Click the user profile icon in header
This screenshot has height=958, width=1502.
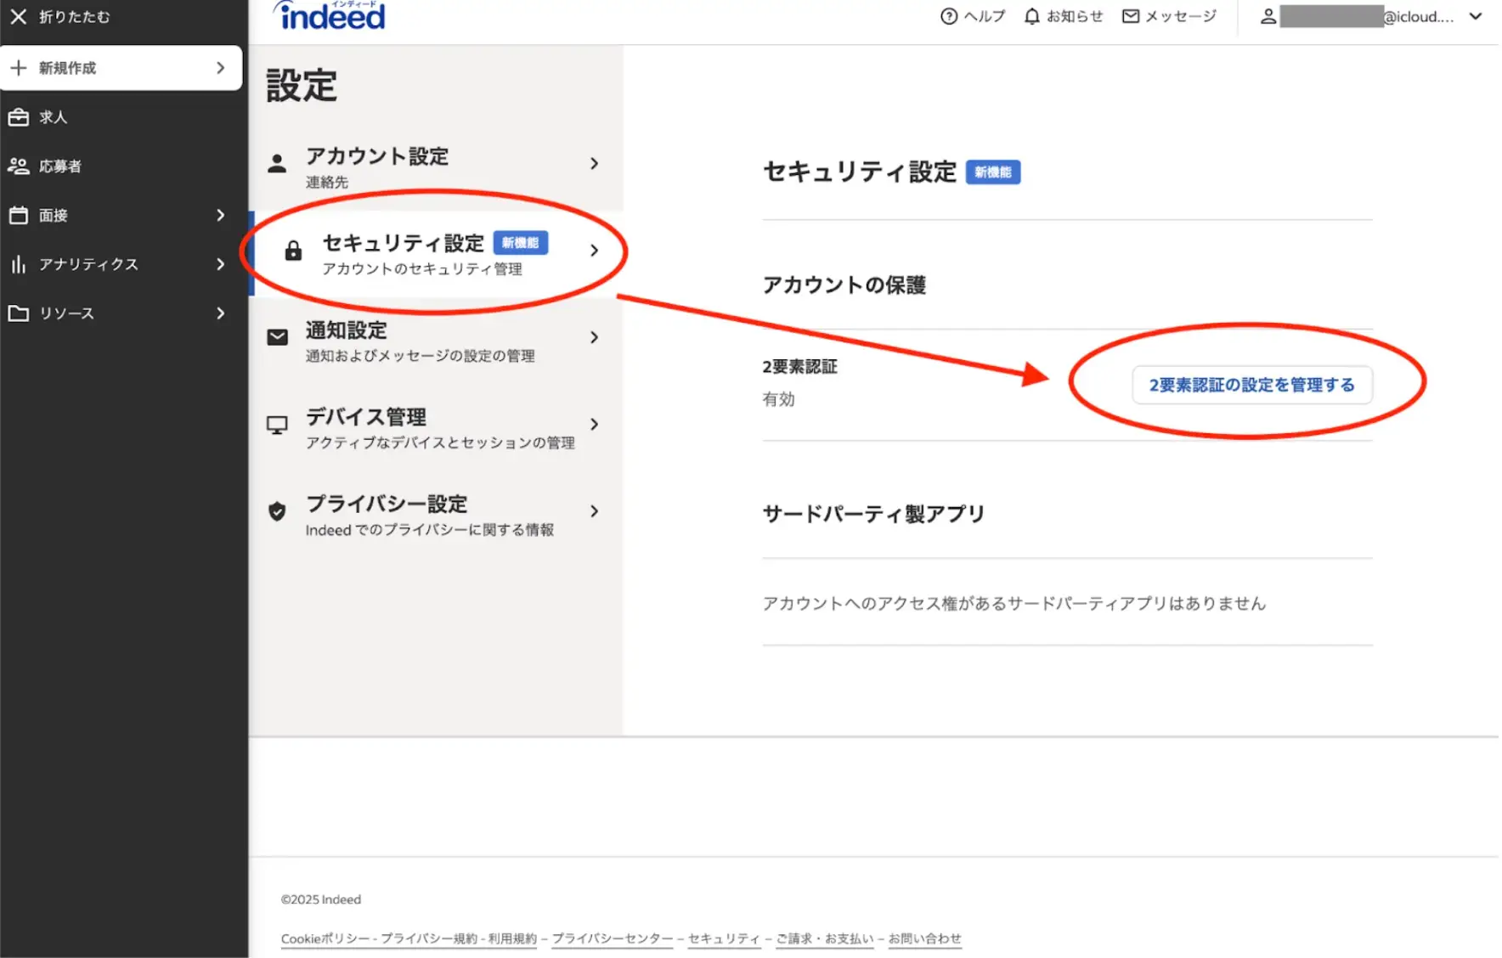[x=1268, y=16]
